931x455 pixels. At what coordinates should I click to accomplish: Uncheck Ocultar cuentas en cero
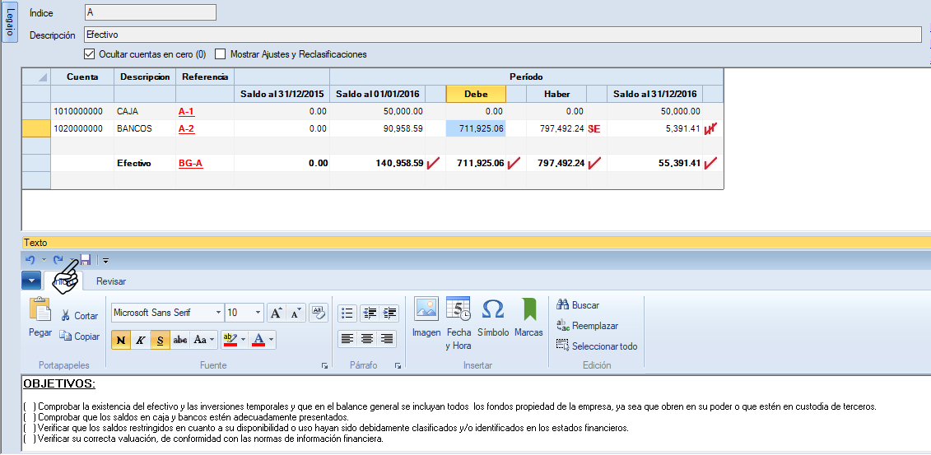[90, 54]
